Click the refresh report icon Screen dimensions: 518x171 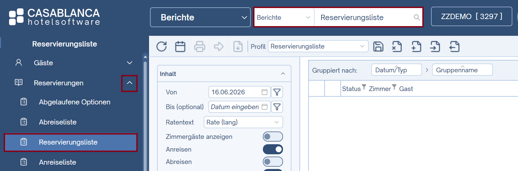pyautogui.click(x=161, y=47)
